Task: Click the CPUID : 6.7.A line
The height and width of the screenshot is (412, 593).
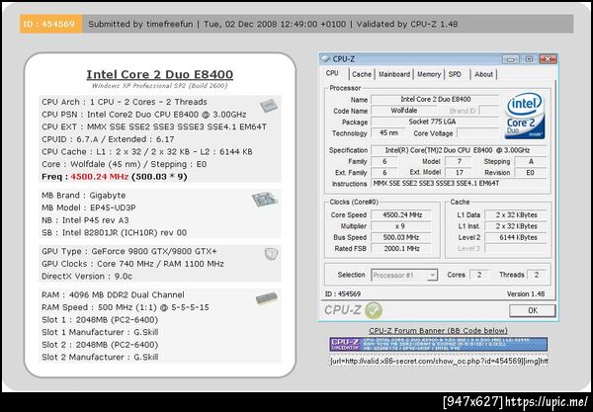Action: 108,139
